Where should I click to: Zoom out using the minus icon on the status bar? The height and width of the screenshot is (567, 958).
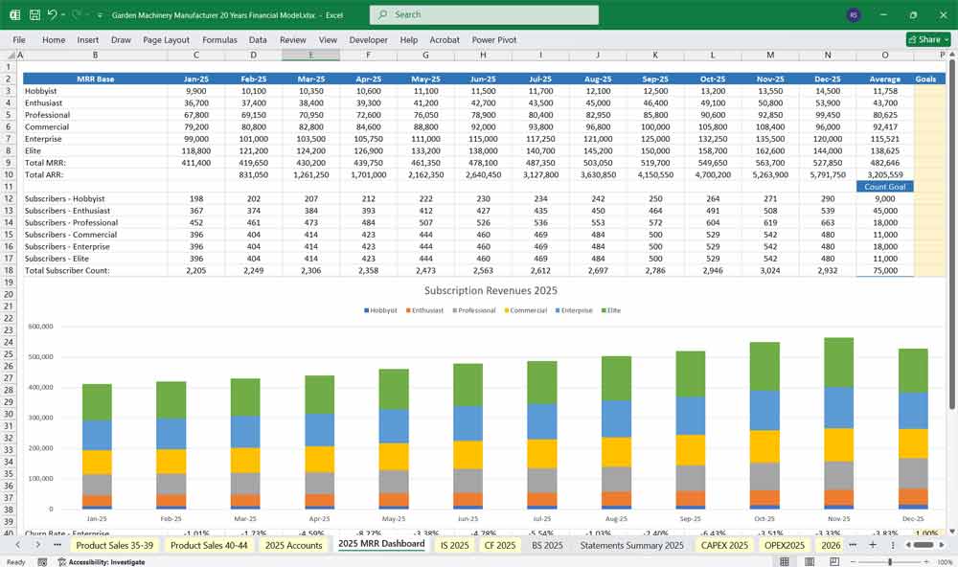(853, 561)
